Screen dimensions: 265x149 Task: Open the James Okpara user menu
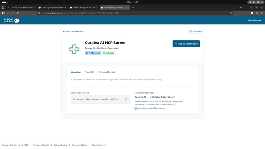(254, 20)
